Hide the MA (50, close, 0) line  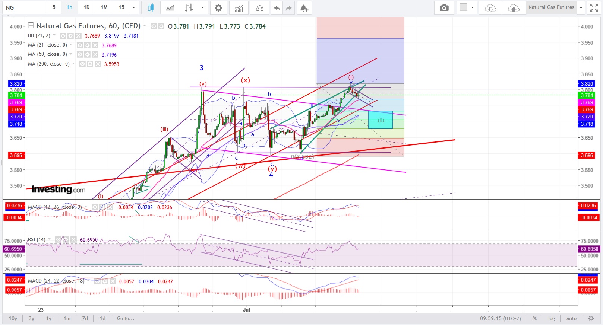[x=79, y=54]
